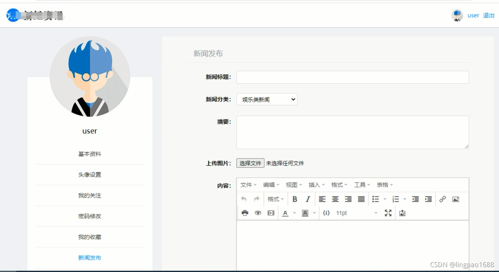Apply text color with the A icon
The width and height of the screenshot is (499, 272).
[x=285, y=213]
